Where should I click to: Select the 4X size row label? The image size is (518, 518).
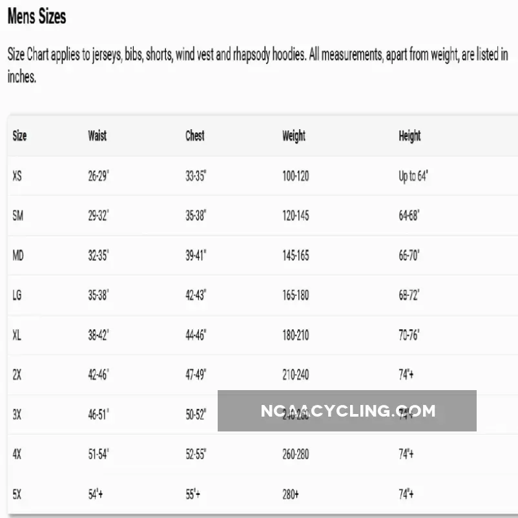click(17, 454)
